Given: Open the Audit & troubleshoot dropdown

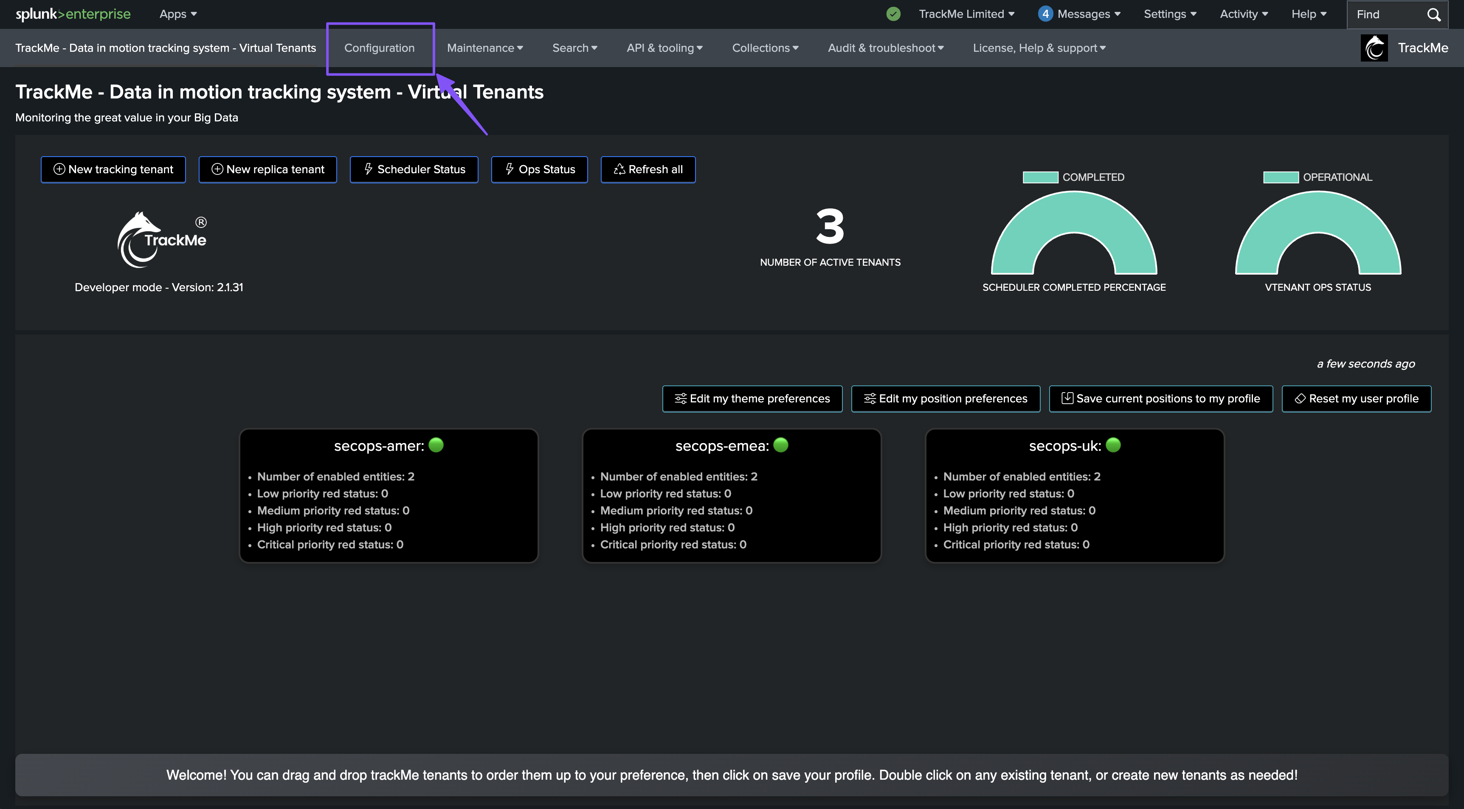Looking at the screenshot, I should tap(885, 48).
